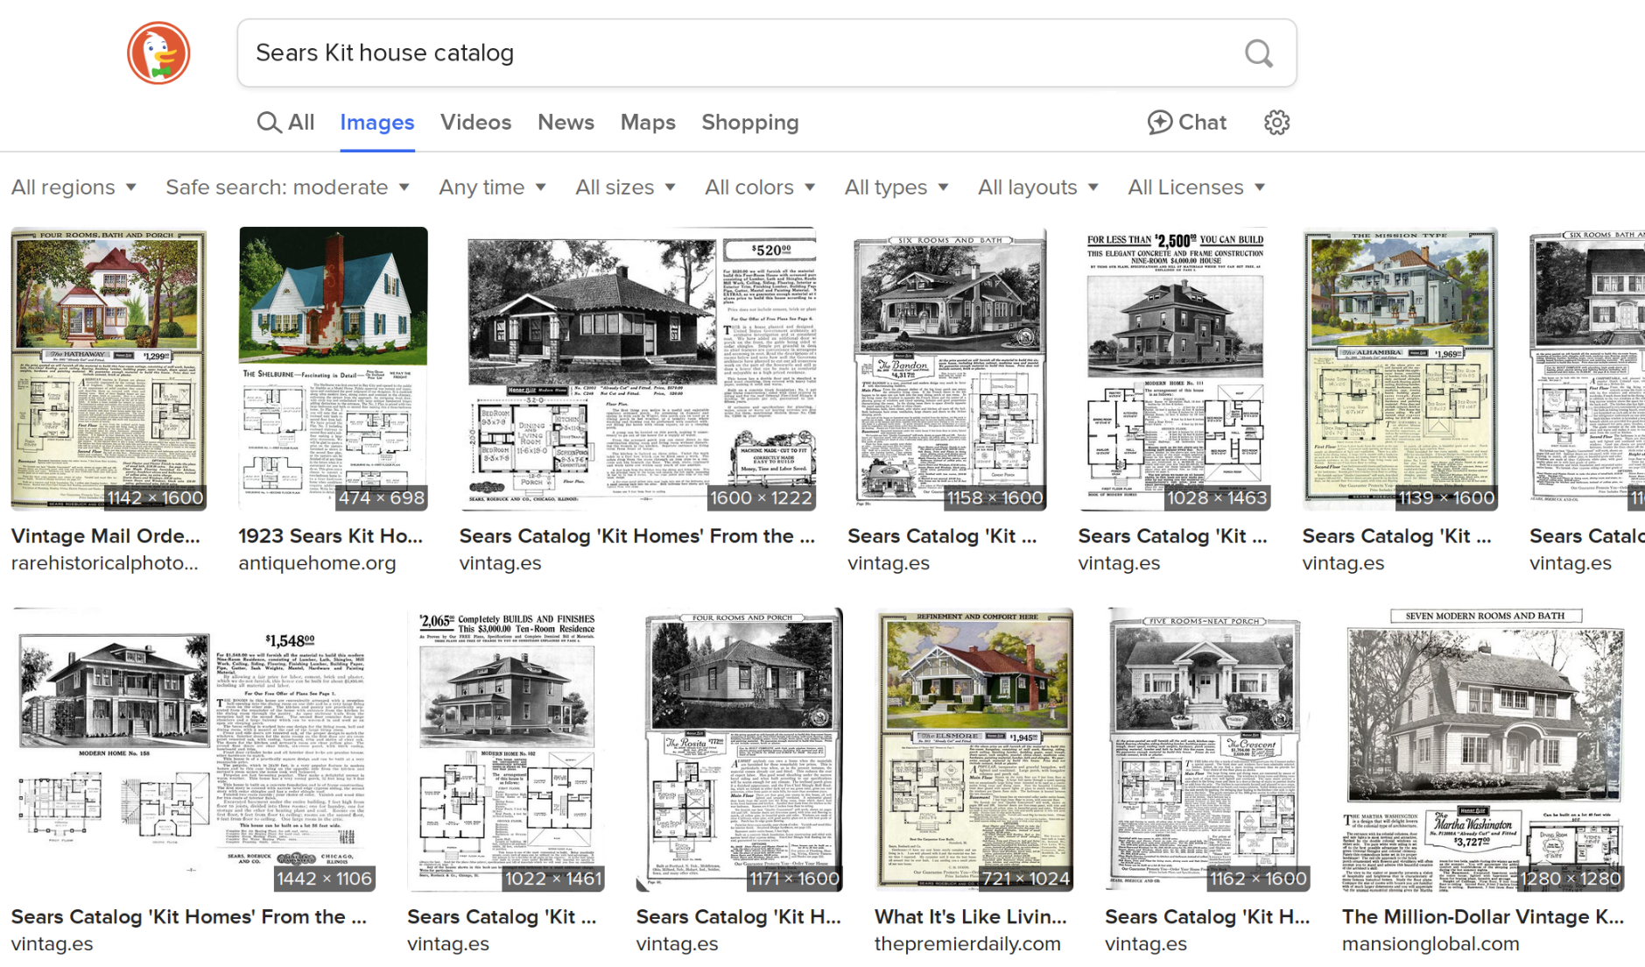Go to the Maps tab
The width and height of the screenshot is (1645, 967).
[648, 123]
